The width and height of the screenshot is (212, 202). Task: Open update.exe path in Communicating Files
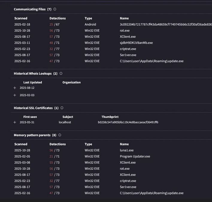pos(152,61)
